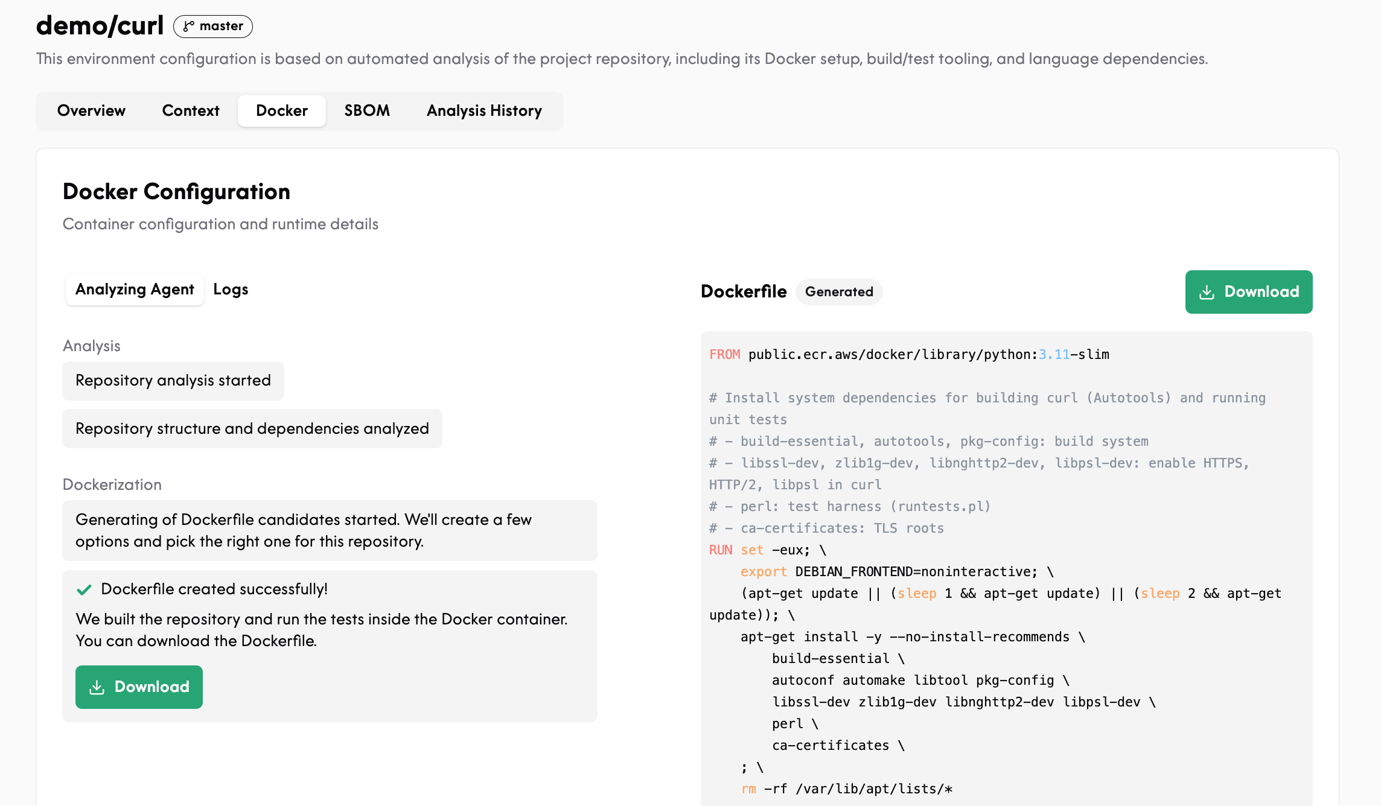Click the green checkmark next to Dockerfile created
The image size is (1381, 806).
(84, 589)
